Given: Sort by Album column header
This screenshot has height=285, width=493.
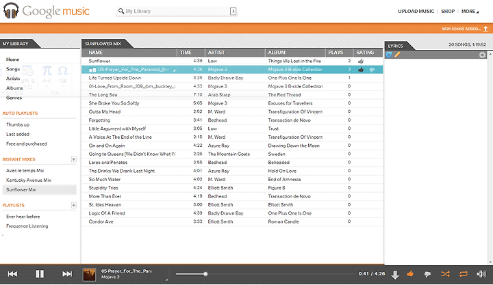Looking at the screenshot, I should [x=295, y=53].
